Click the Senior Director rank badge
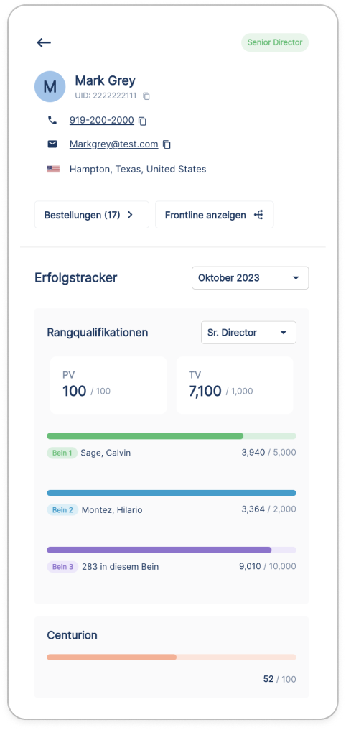 pyautogui.click(x=275, y=42)
